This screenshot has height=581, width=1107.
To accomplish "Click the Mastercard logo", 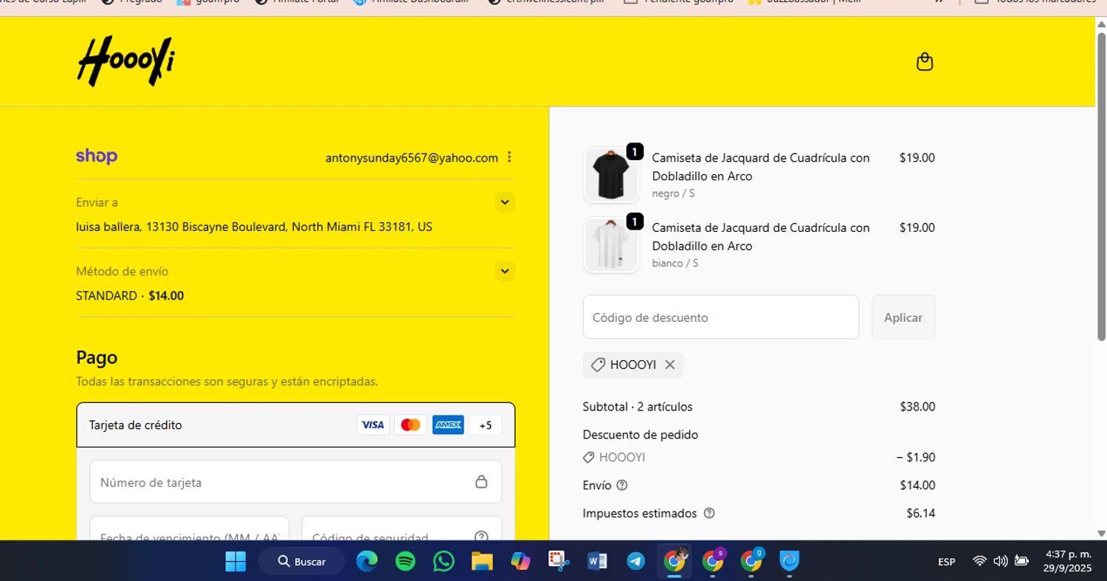I will point(410,424).
